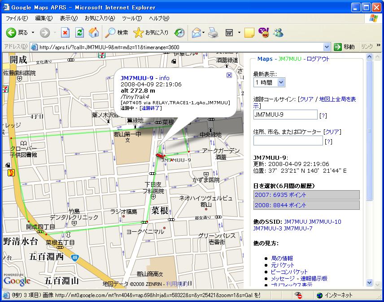This screenshot has width=384, height=302.
Task: Open the Back button history dropdown
Action: coord(32,32)
